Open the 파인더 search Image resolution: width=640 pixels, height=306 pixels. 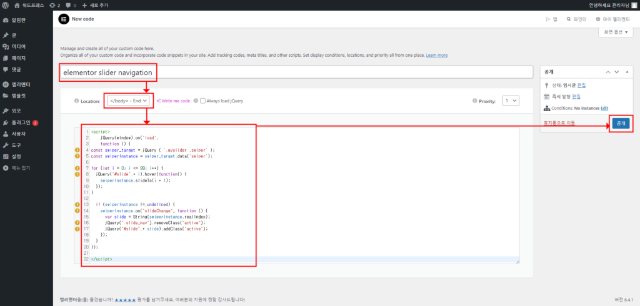(x=576, y=19)
